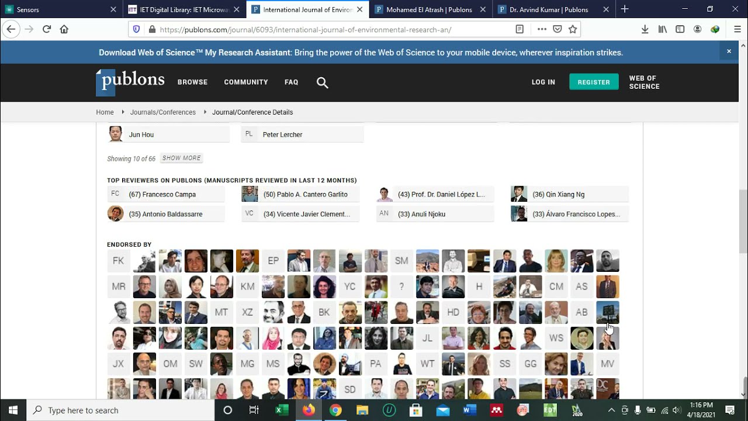Open Peter Lercher's profile
The height and width of the screenshot is (421, 748).
(x=303, y=134)
